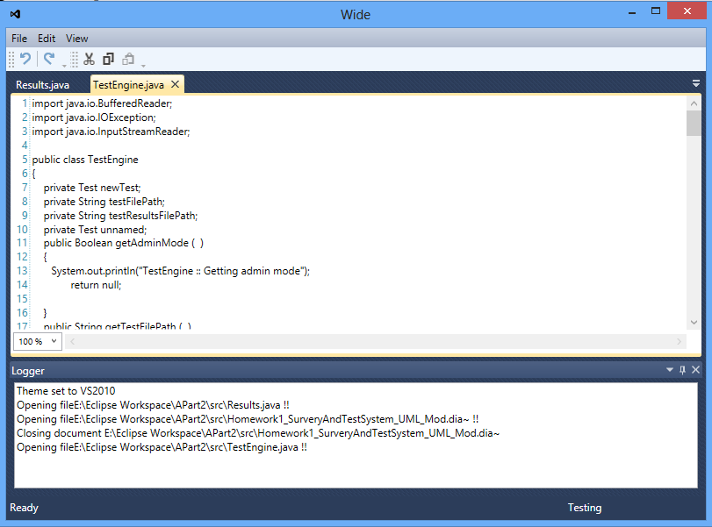Viewport: 712px width, 527px height.
Task: Click log entry opening TestEngine.java
Action: pyautogui.click(x=162, y=447)
